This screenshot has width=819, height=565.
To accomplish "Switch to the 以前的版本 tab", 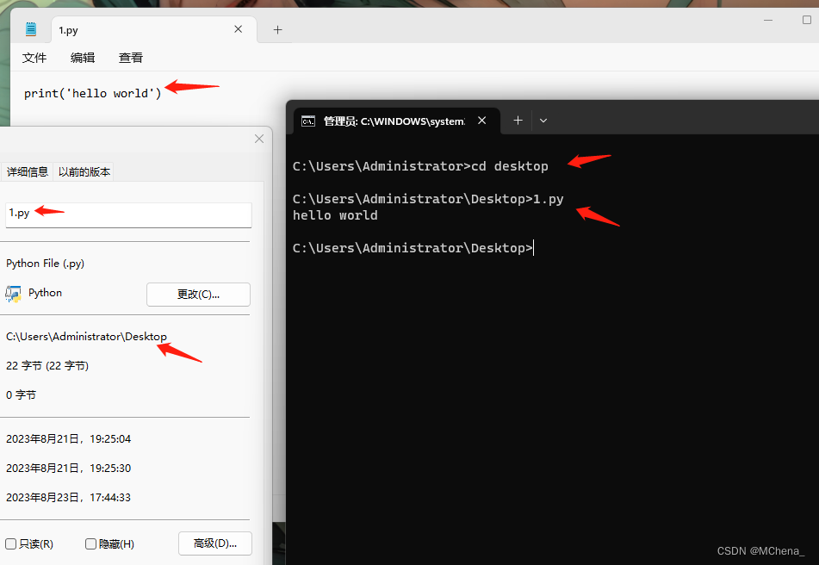I will click(84, 171).
